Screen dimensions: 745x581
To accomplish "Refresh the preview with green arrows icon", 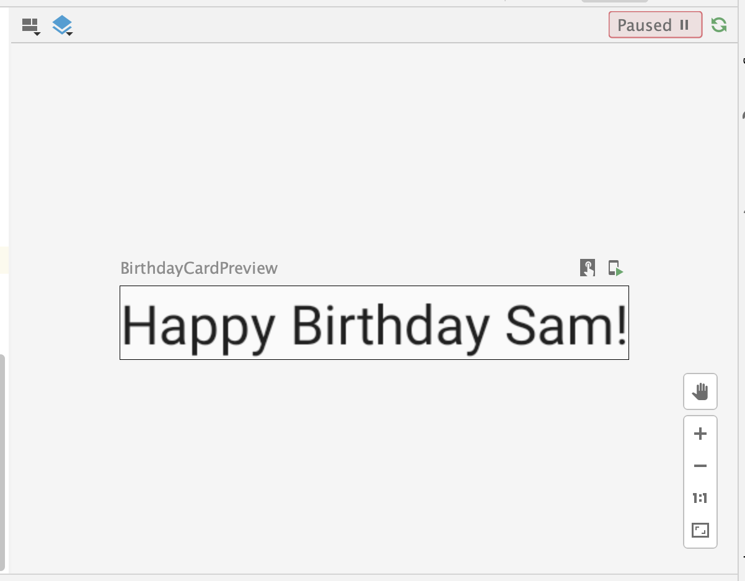I will [719, 25].
